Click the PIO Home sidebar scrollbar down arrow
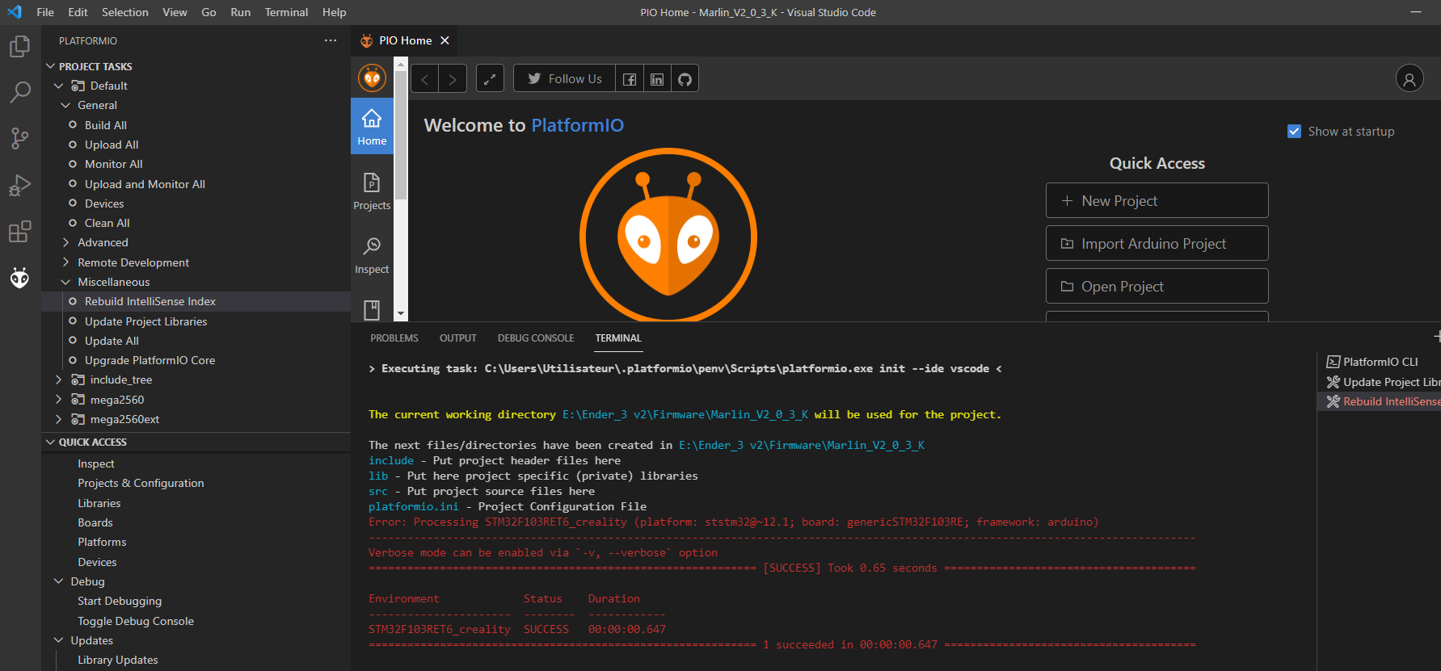The width and height of the screenshot is (1441, 671). pyautogui.click(x=401, y=314)
